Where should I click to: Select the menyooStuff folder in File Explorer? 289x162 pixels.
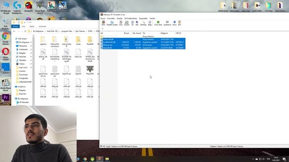pyautogui.click(x=66, y=41)
